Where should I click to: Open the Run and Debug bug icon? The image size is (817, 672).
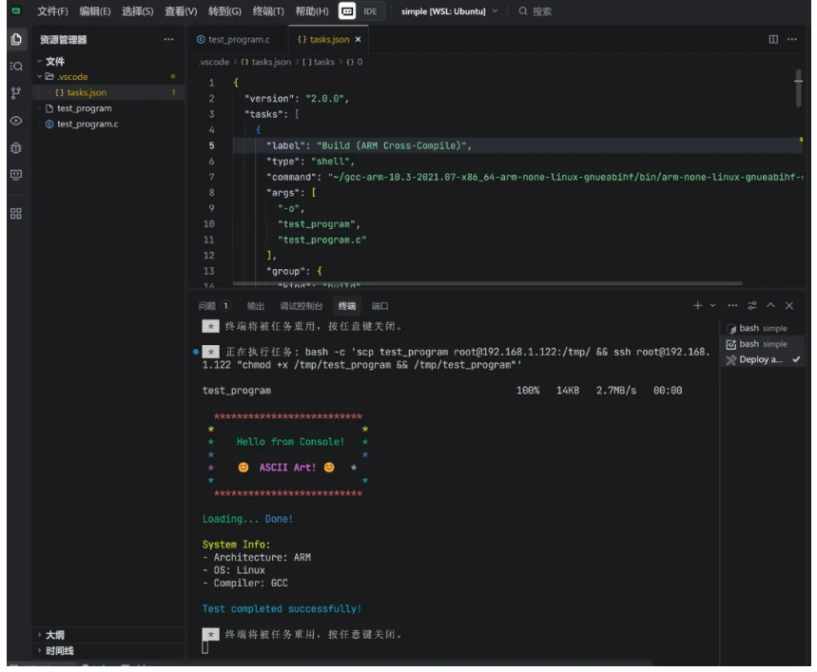click(15, 148)
